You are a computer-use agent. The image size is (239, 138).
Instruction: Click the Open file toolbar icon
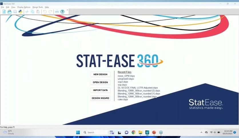tap(9, 12)
